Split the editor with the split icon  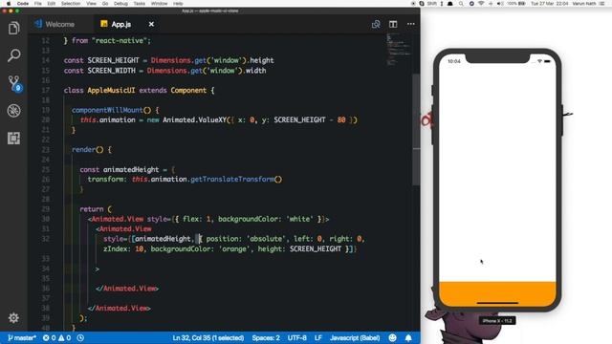pyautogui.click(x=393, y=24)
